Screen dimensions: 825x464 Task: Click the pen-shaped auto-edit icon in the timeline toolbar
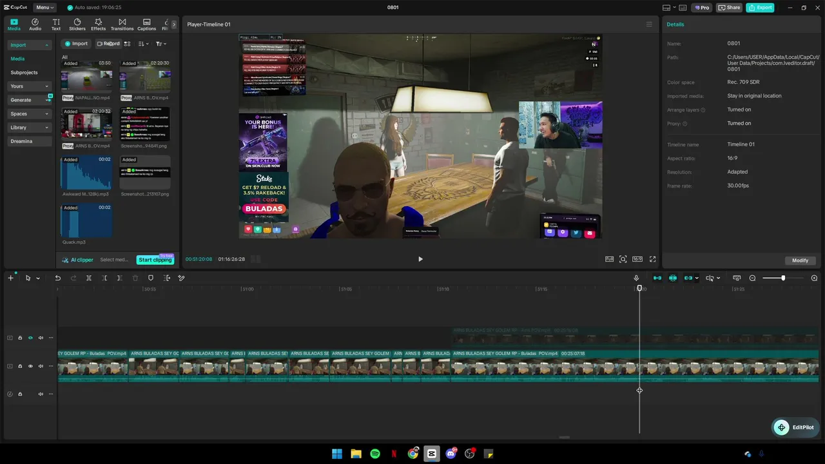pos(182,278)
